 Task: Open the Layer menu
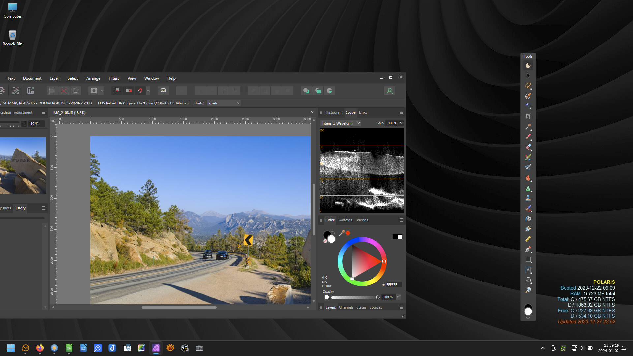click(54, 78)
